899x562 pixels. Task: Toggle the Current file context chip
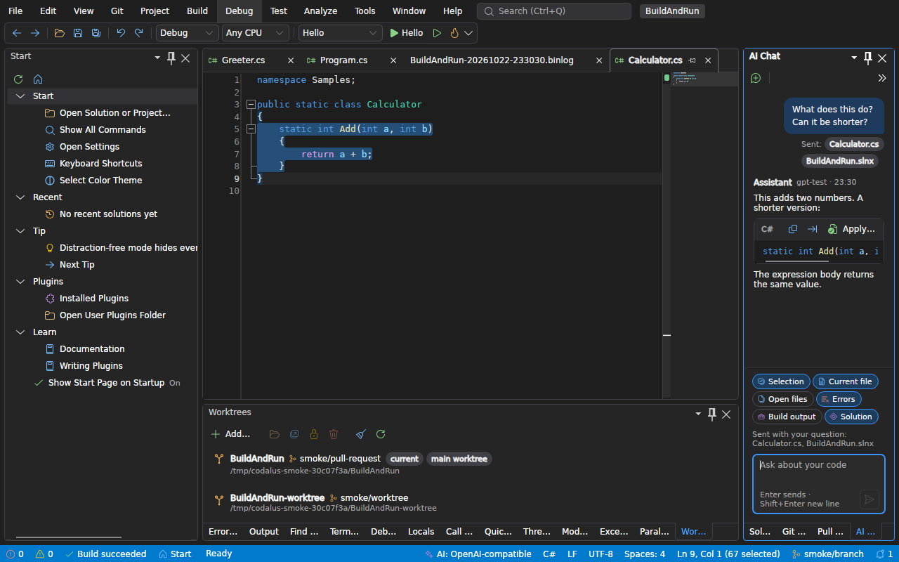846,381
